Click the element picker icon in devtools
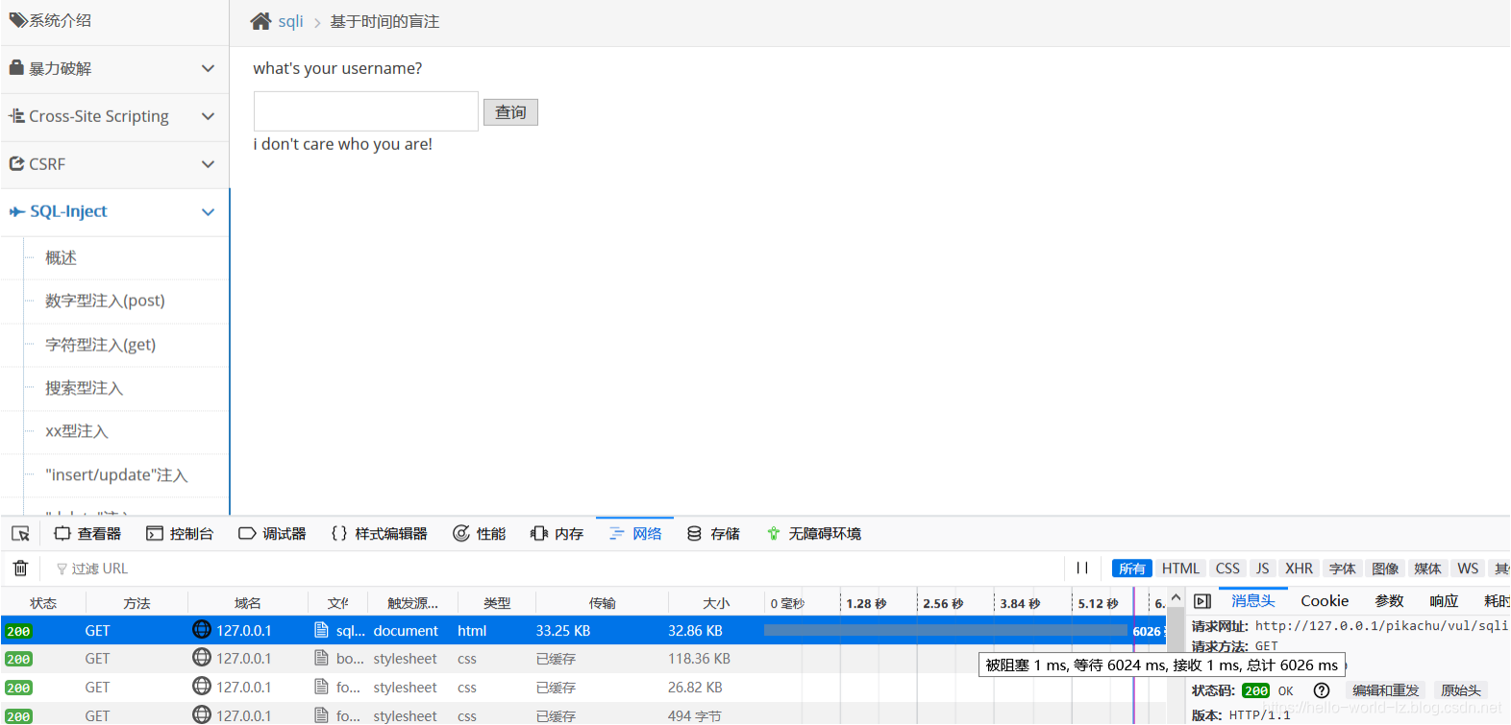 [x=20, y=534]
